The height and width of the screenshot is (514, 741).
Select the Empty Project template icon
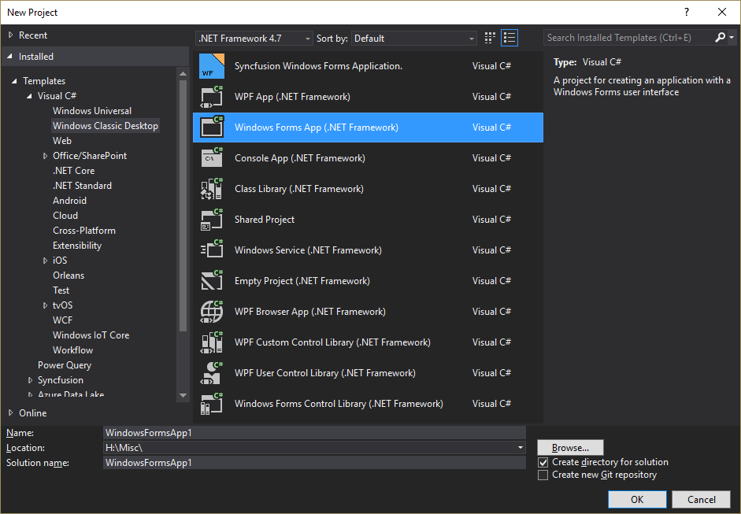(212, 281)
